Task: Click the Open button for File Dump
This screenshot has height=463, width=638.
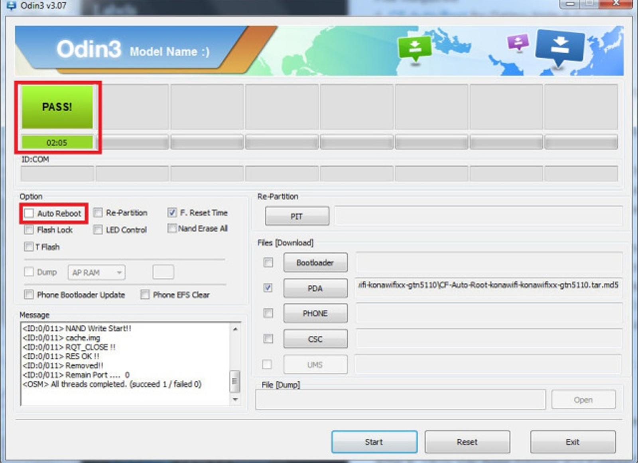Action: tap(583, 400)
